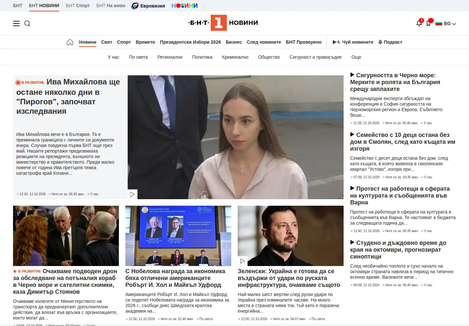Image resolution: width=469 pixels, height=326 pixels.
Task: Click the colorful НОВИНИ logo
Action: tap(185, 6)
